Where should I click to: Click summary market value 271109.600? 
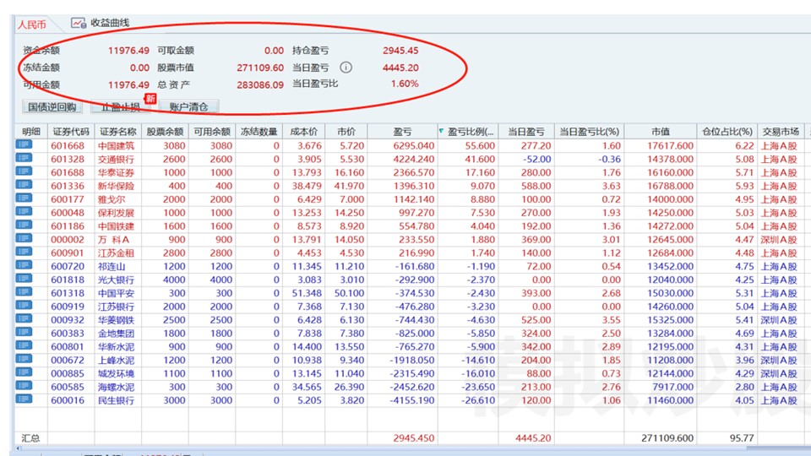point(667,438)
